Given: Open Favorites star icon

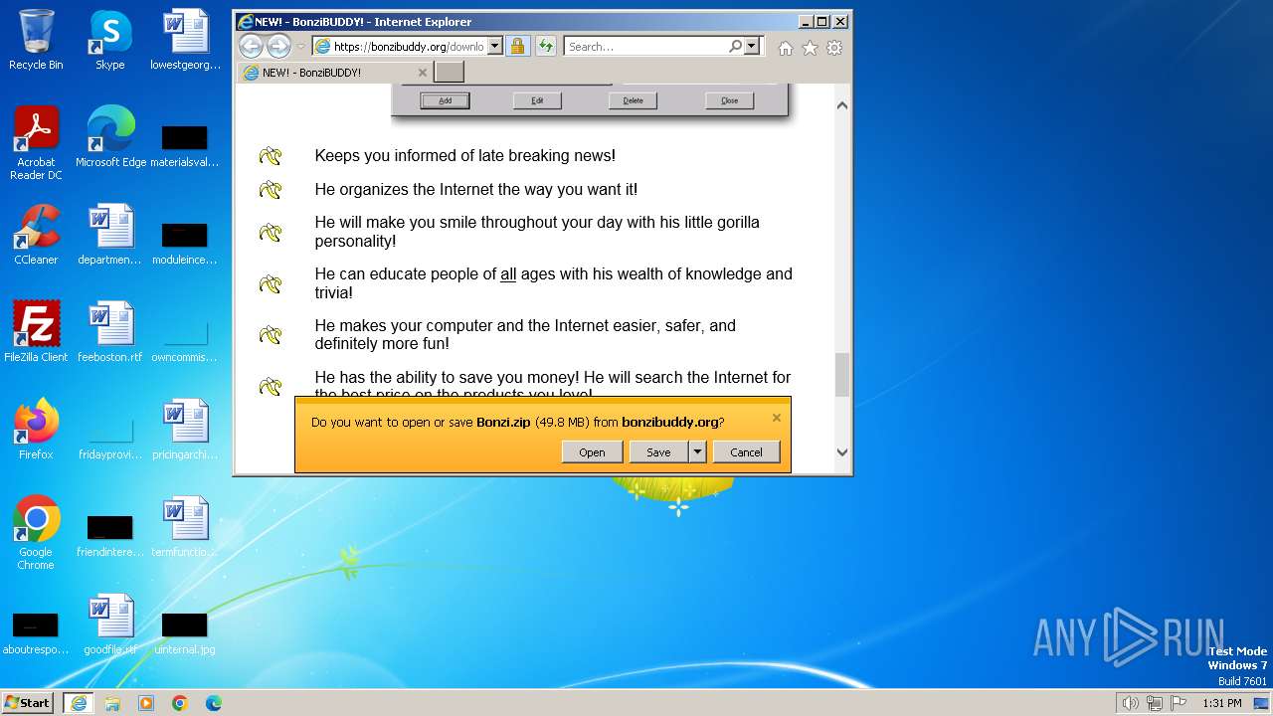Looking at the screenshot, I should [810, 47].
